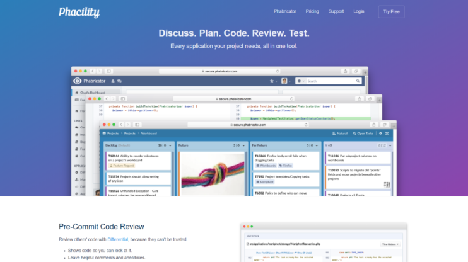Open the star favorites menu in Phabricator header
The image size is (468, 262).
tap(273, 81)
